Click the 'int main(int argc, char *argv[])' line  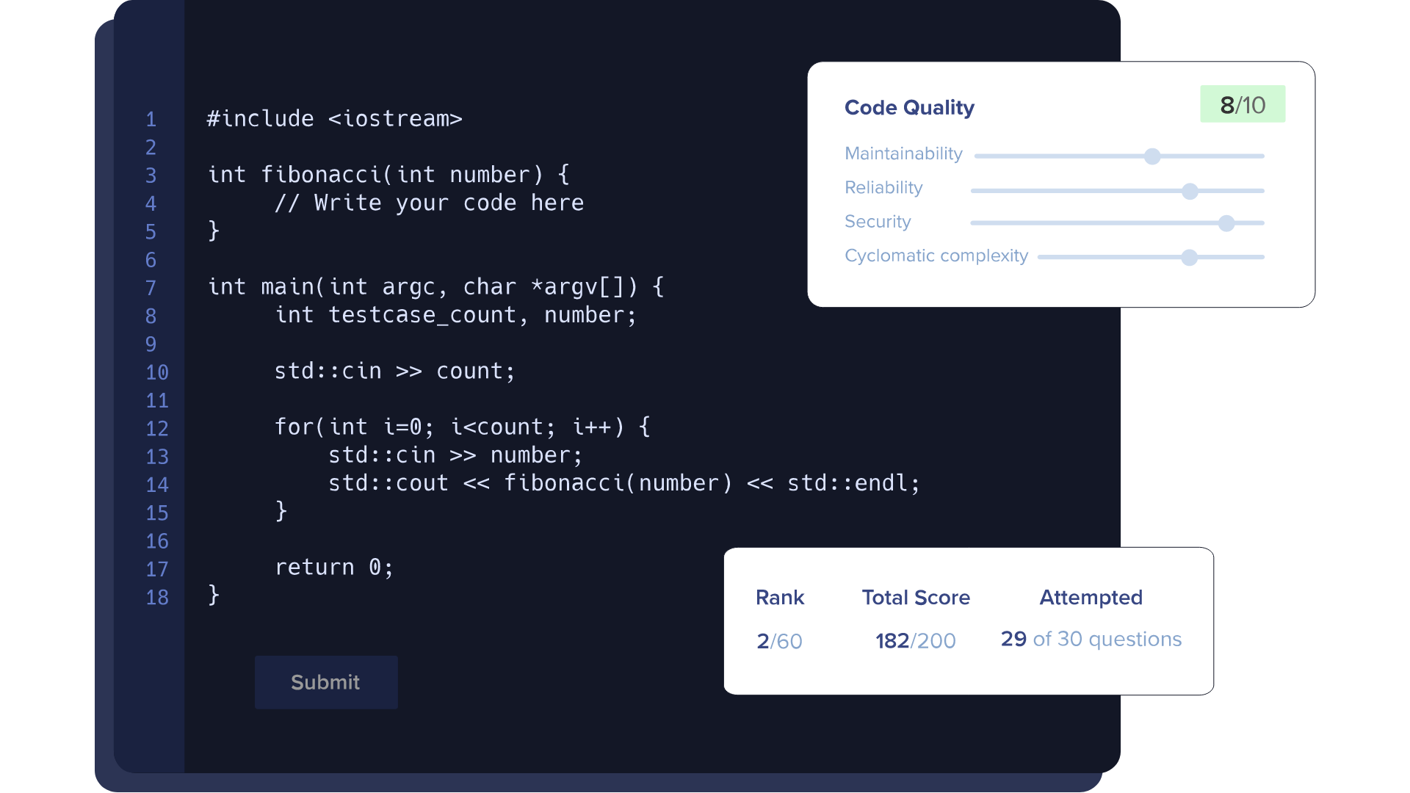(436, 287)
